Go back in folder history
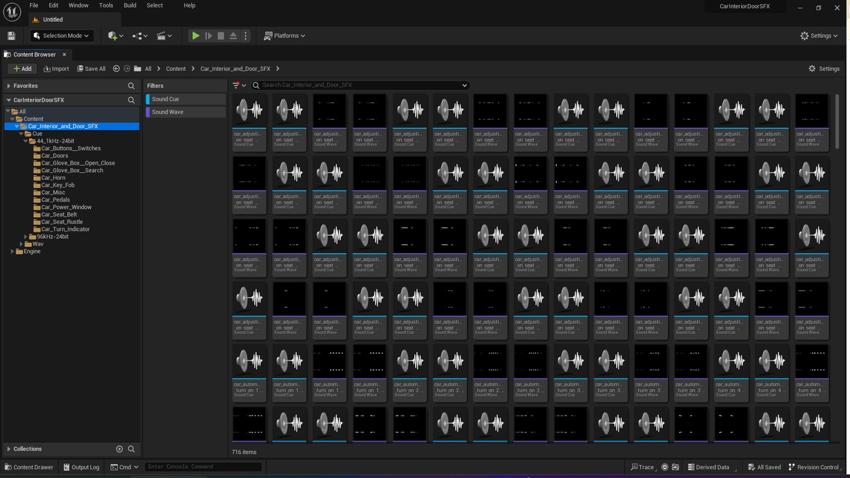 point(117,68)
